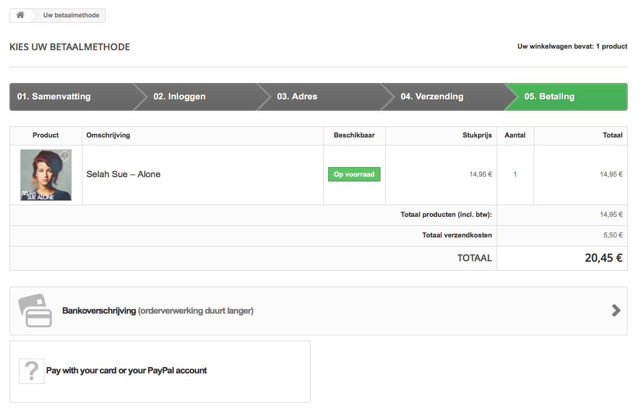Click the shipping cost 5,50 €
The height and width of the screenshot is (412, 642).
pos(613,235)
